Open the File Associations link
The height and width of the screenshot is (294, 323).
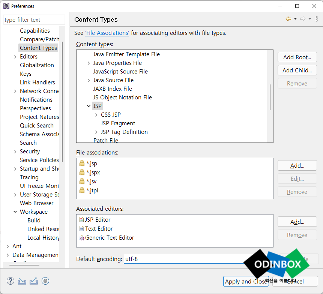107,33
